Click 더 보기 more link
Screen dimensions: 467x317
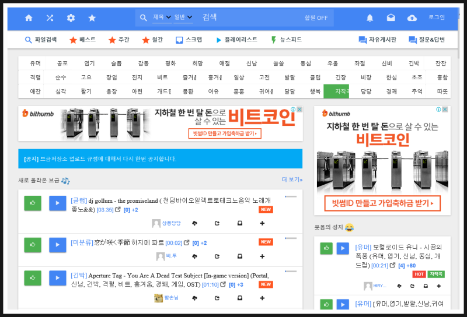(x=292, y=179)
